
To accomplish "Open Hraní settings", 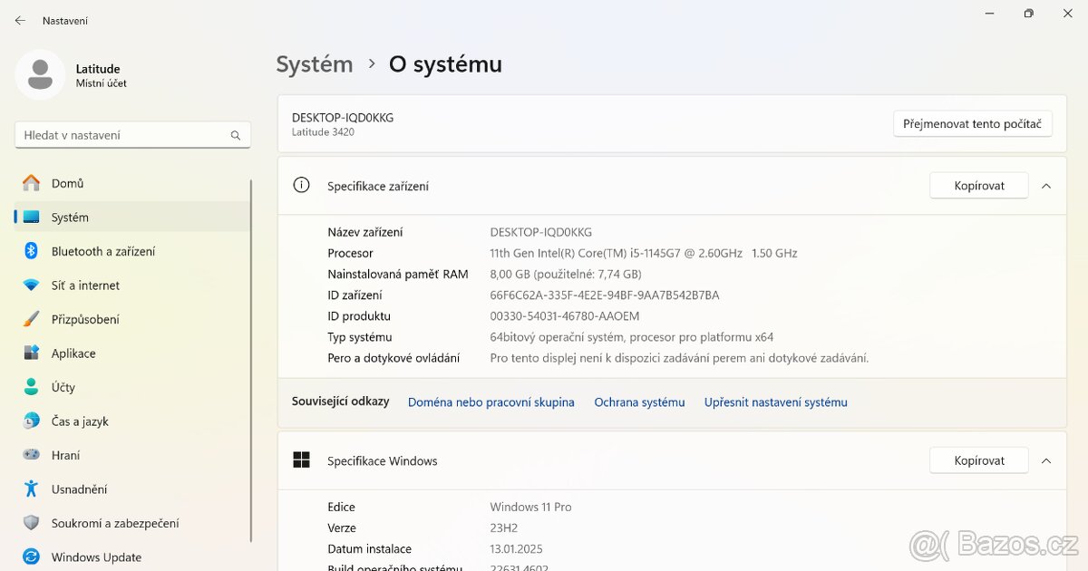I will 65,454.
